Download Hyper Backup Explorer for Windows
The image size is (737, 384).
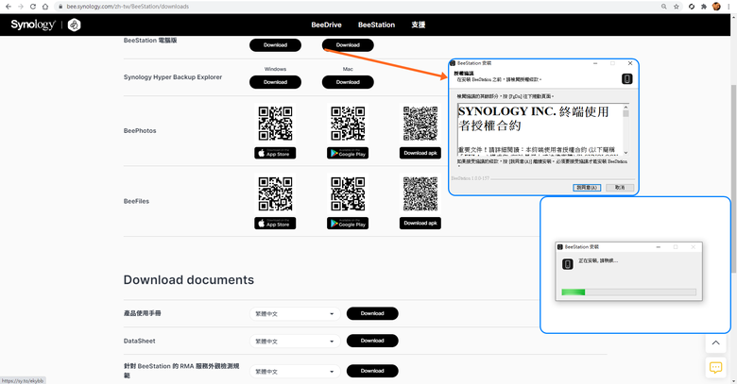(276, 82)
